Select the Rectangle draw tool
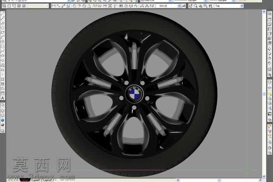 pyautogui.click(x=3, y=32)
